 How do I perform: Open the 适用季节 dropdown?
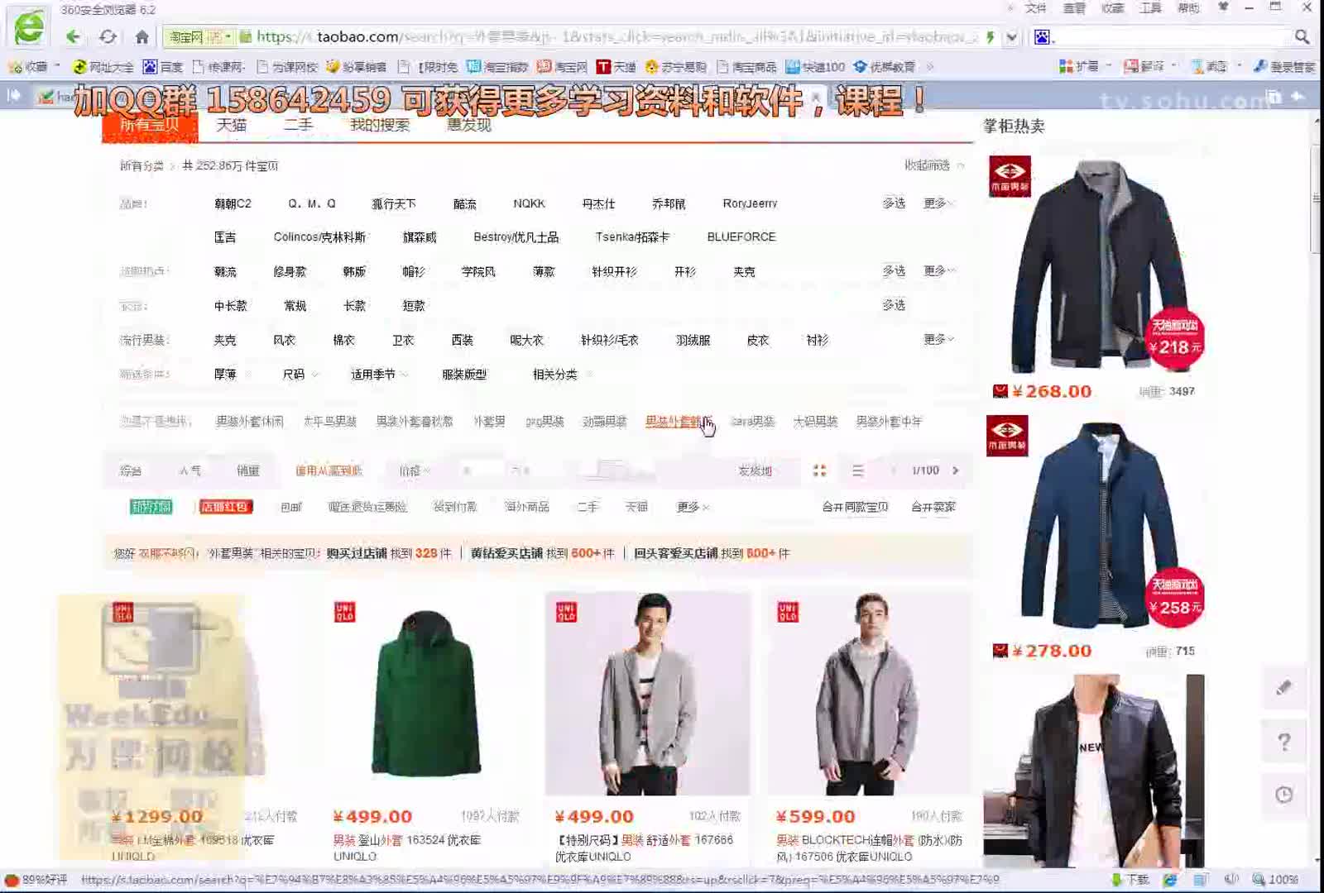point(378,375)
